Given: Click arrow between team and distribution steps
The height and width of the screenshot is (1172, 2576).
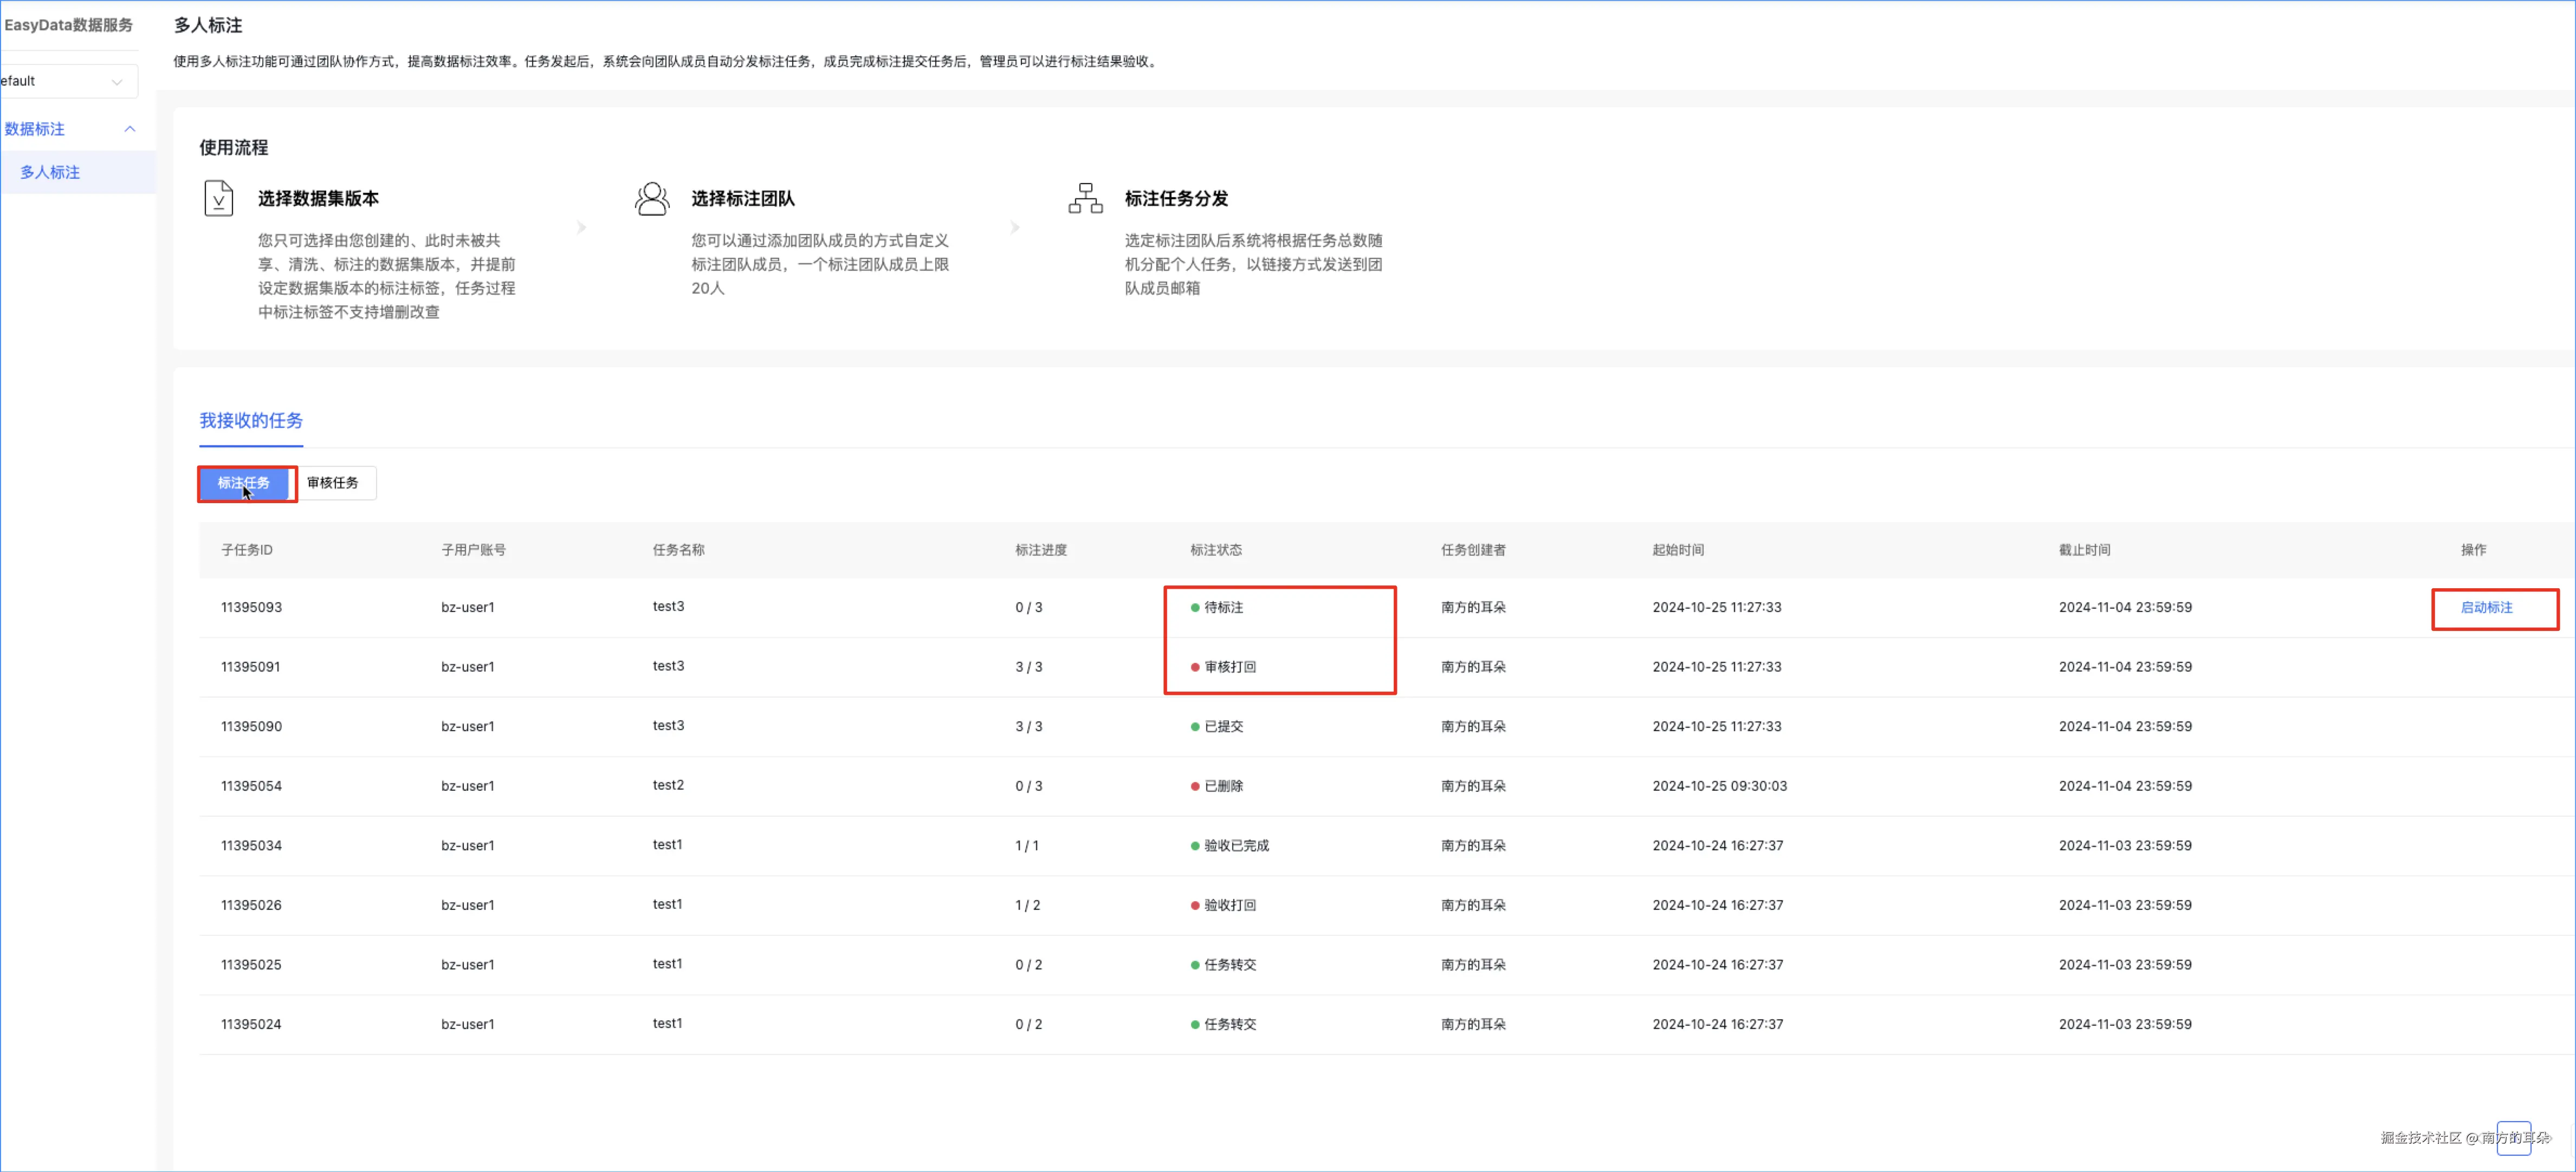Looking at the screenshot, I should (1015, 228).
